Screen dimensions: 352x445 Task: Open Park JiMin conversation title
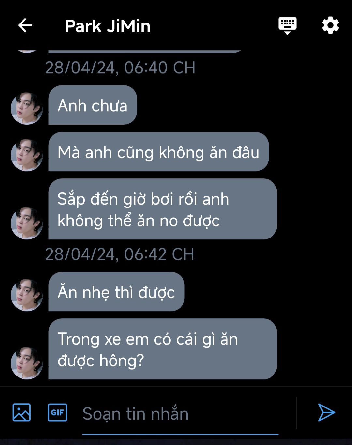108,26
